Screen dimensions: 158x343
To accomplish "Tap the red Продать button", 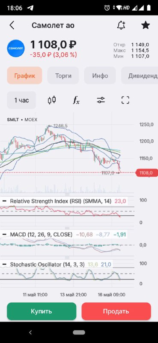I will click(116, 311).
